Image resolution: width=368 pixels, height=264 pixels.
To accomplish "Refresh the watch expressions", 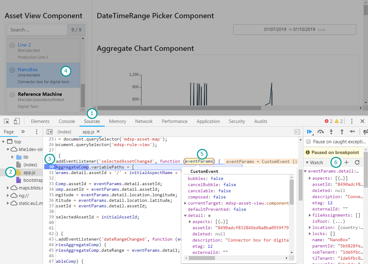I will point(357,162).
